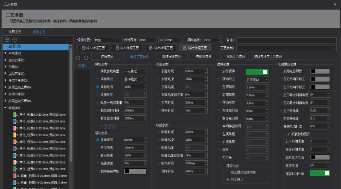Select the 焊道1 weld pass entry

click(82, 65)
